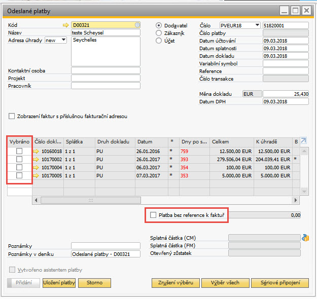The width and height of the screenshot is (317, 299).
Task: Click the Projekt input field
Action: (x=105, y=78)
